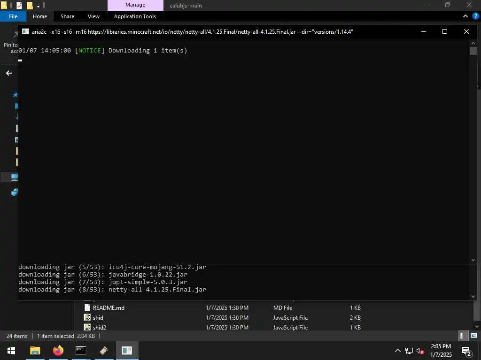Click the [NOTICE] label in console output
This screenshot has height=360, width=481.
pos(90,51)
